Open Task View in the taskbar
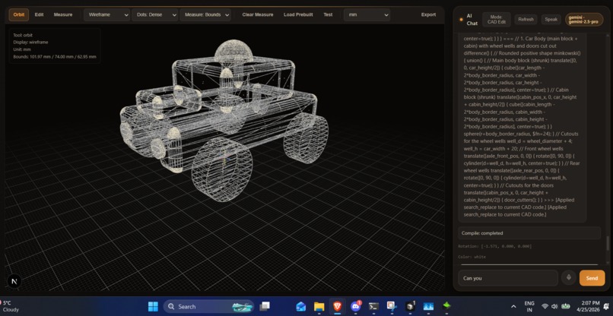613x316 pixels. [265, 307]
